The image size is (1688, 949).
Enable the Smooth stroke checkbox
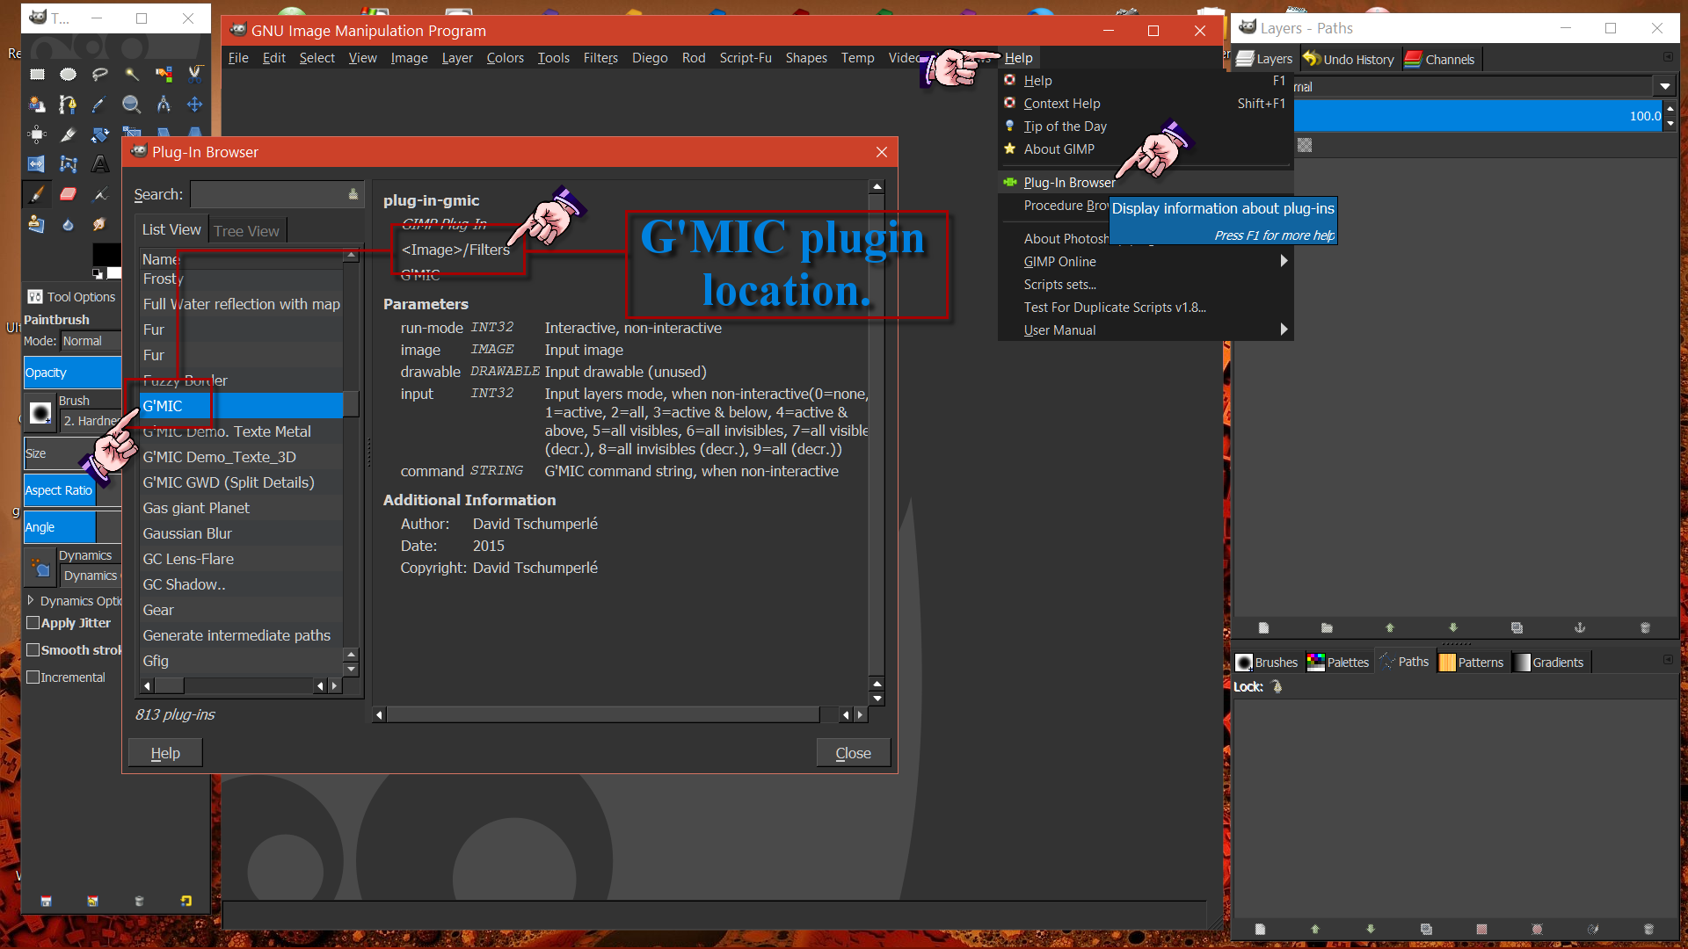click(x=33, y=650)
